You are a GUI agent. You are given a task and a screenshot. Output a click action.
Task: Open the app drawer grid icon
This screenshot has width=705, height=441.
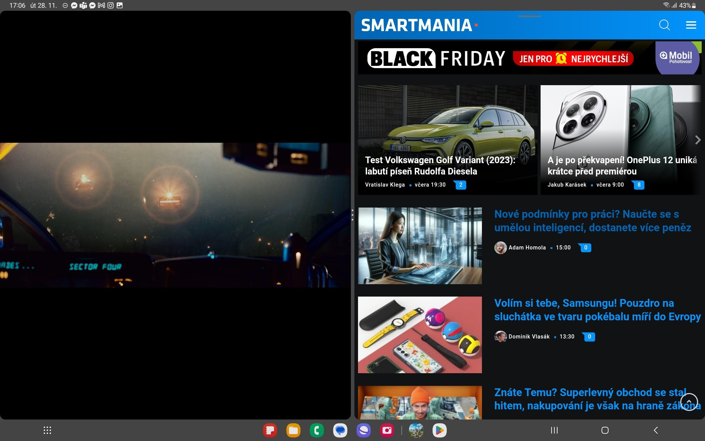pyautogui.click(x=47, y=430)
